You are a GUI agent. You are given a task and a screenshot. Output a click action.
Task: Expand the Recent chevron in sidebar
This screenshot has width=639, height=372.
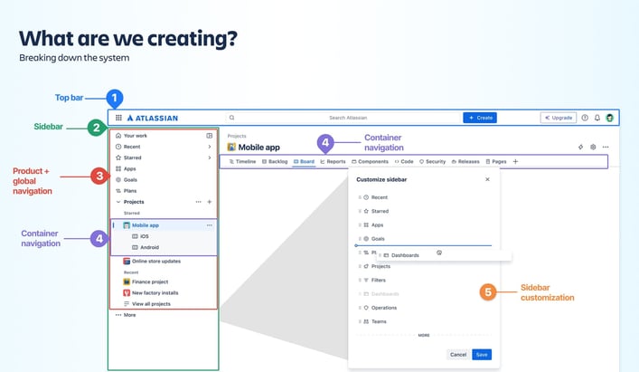pyautogui.click(x=209, y=147)
